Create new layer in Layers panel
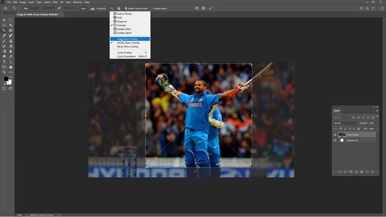The height and width of the screenshot is (217, 386). coord(367,172)
